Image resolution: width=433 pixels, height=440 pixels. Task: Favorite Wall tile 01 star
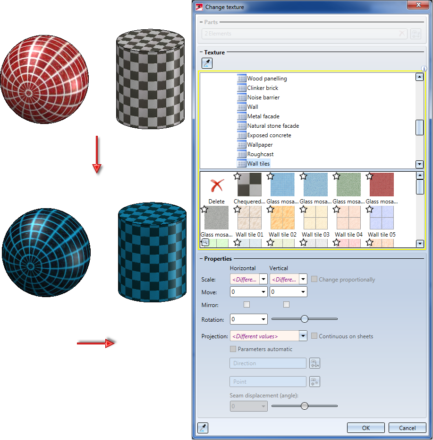tap(237, 209)
